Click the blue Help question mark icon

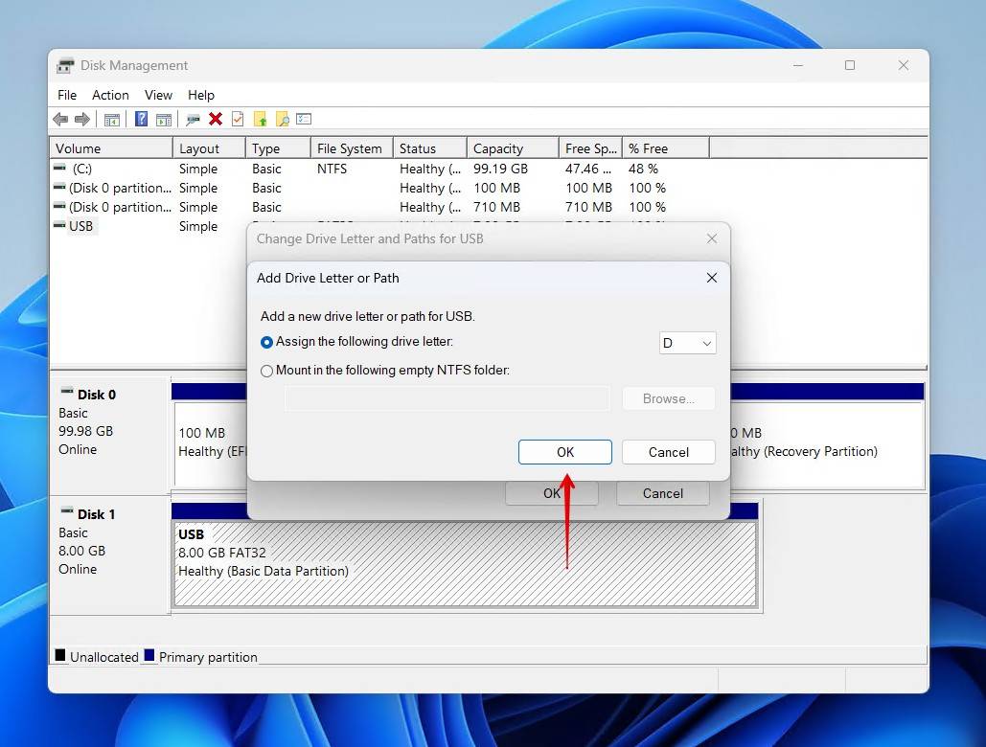click(x=141, y=119)
